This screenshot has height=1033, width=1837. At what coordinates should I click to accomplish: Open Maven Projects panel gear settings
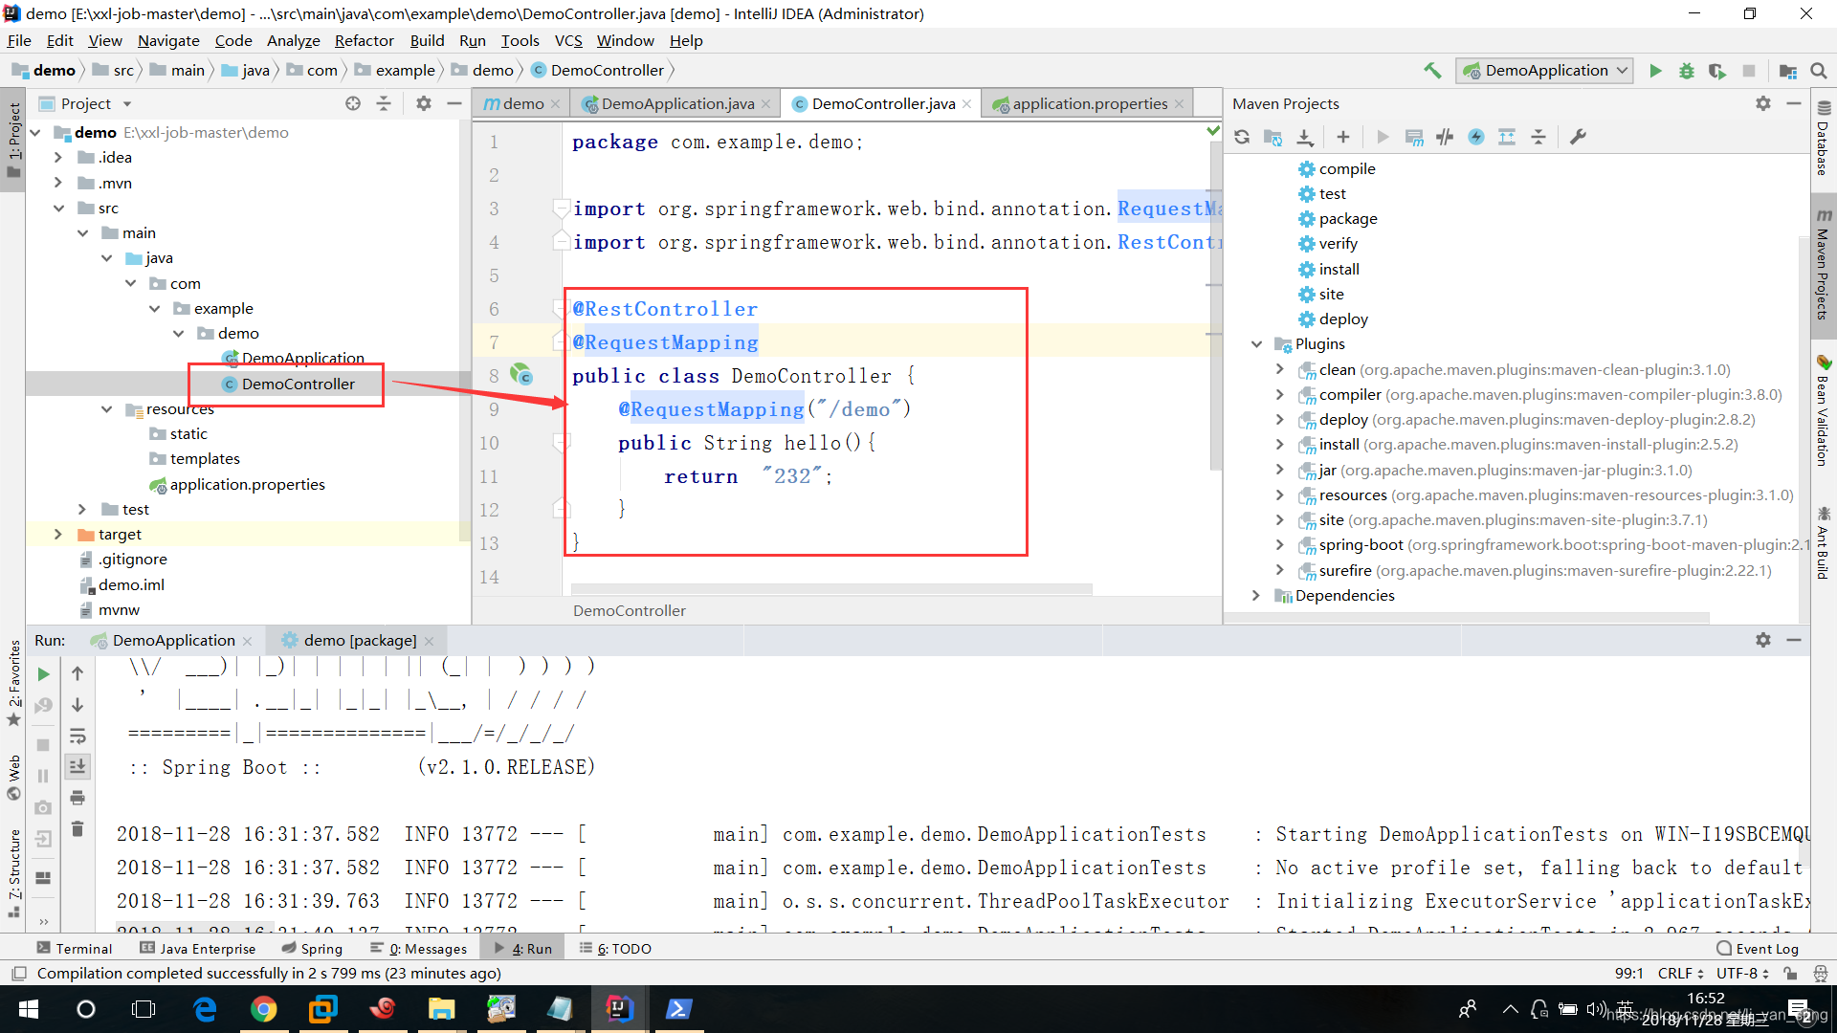[x=1763, y=103]
